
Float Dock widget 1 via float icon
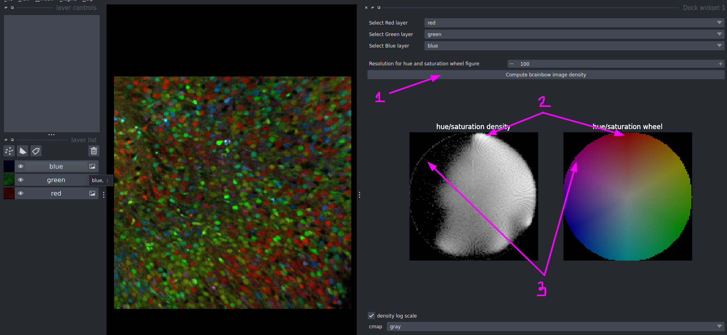[x=379, y=8]
